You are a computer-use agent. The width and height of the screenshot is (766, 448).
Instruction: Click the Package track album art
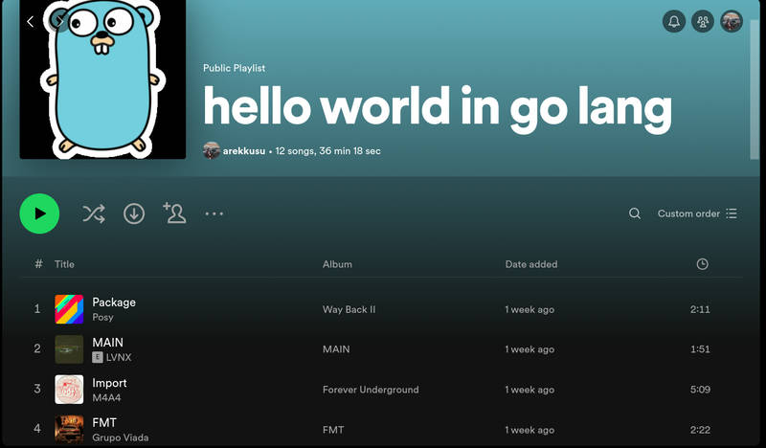(69, 309)
